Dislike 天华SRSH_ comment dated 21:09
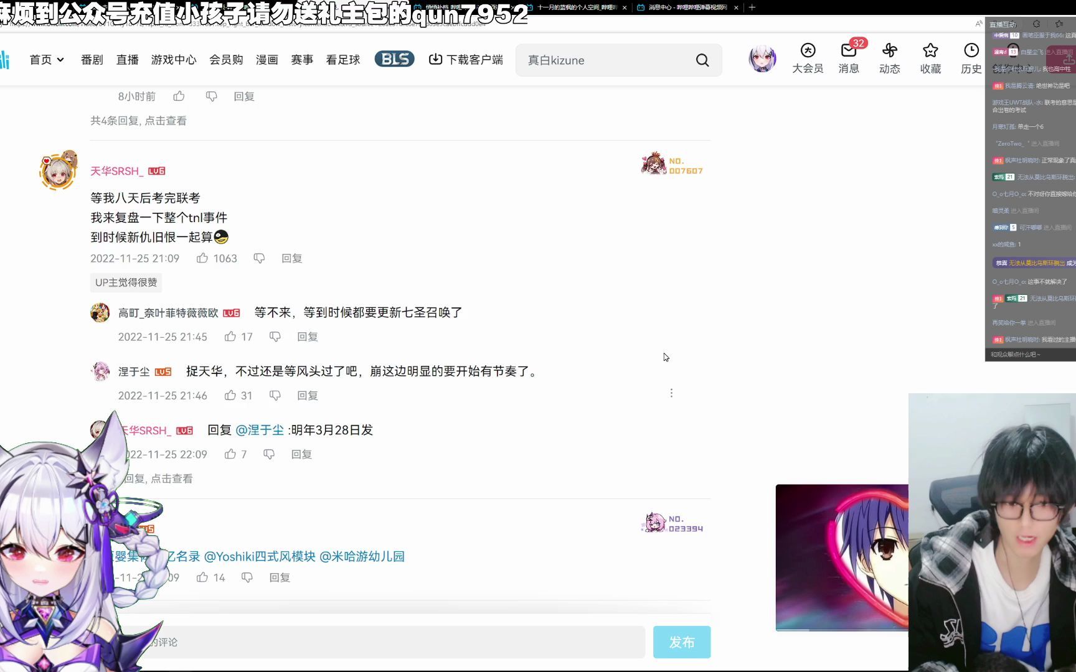1076x672 pixels. (259, 258)
